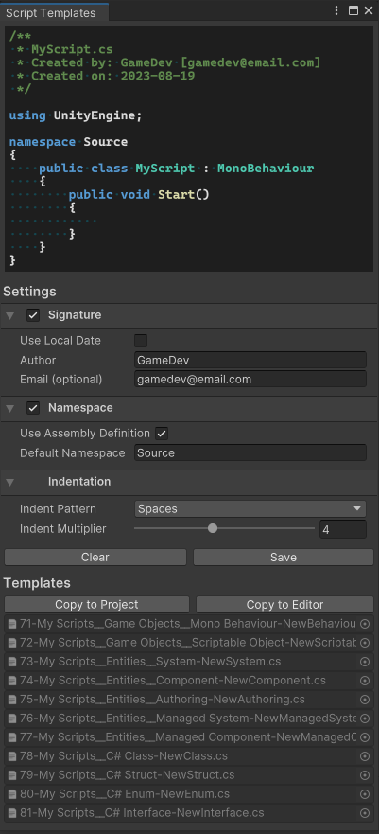
Task: Disable the Signature section checkbox
Action: pos(33,315)
